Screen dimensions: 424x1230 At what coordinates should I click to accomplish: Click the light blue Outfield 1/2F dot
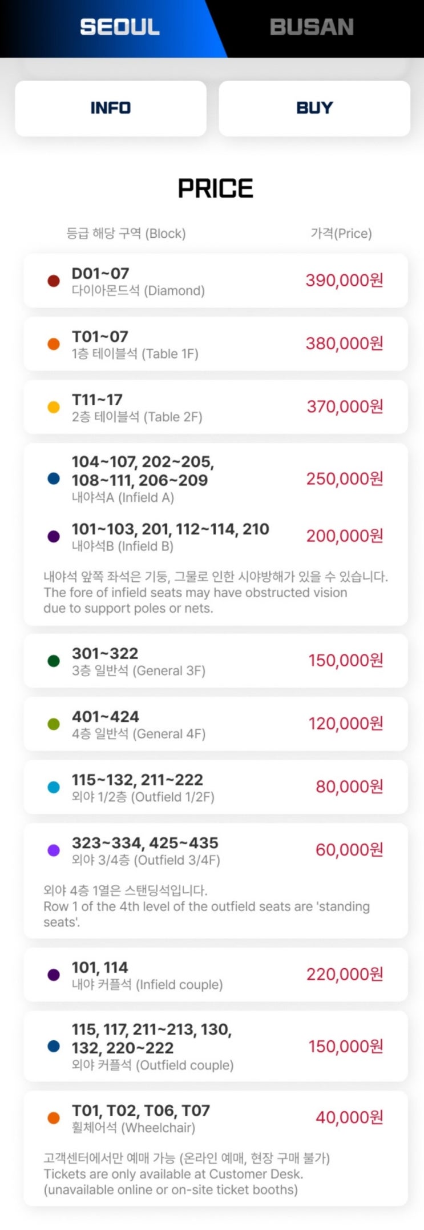pyautogui.click(x=54, y=787)
